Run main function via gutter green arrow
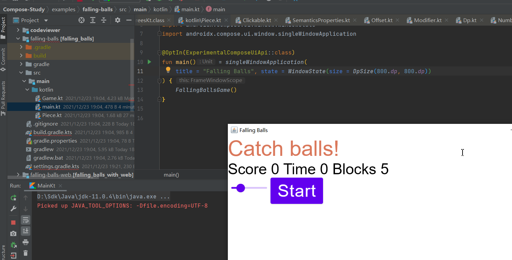Screen dimensions: 512x260 pos(149,62)
